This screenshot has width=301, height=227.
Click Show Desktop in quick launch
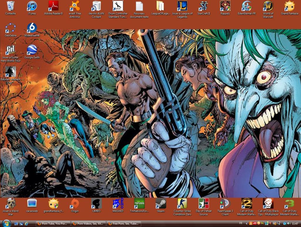(16, 224)
